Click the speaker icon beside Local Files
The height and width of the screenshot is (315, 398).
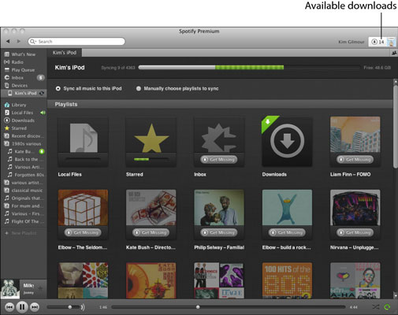(x=43, y=113)
